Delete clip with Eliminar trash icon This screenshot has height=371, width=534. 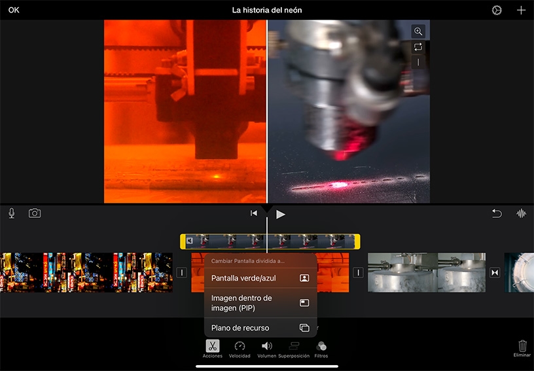tap(522, 349)
